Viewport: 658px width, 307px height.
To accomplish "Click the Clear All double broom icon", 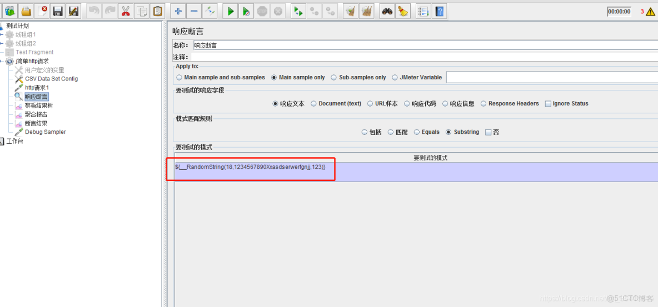I will coord(366,11).
